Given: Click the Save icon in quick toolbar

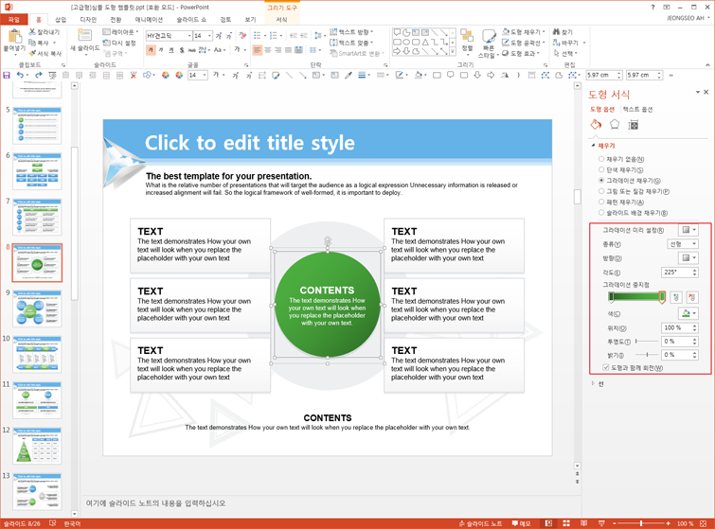Looking at the screenshot, I should 7,75.
